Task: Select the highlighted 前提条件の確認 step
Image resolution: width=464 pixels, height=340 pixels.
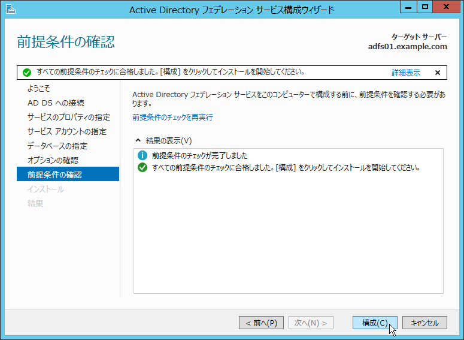Action: (x=68, y=174)
